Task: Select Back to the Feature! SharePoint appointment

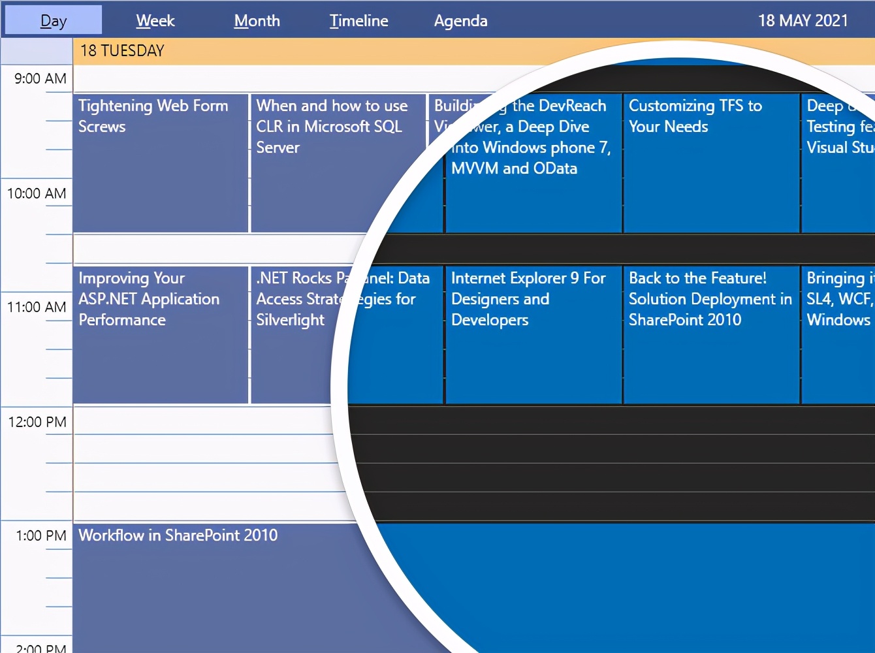Action: (710, 333)
